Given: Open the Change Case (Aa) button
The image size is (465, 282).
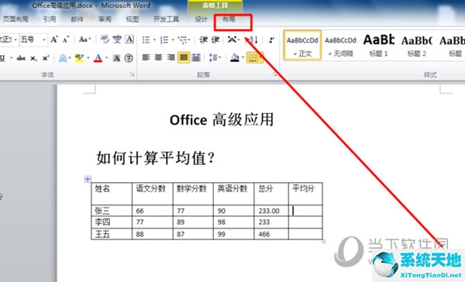Looking at the screenshot, I should pos(84,40).
